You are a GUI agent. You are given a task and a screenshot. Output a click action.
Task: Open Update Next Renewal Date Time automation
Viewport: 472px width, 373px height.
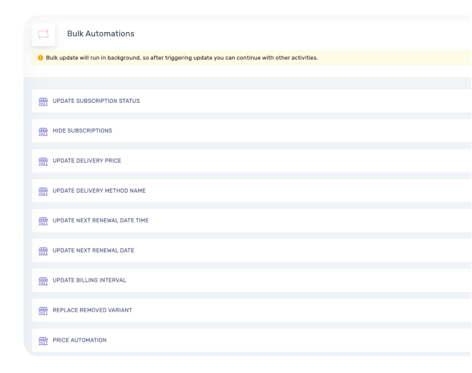[x=100, y=221]
